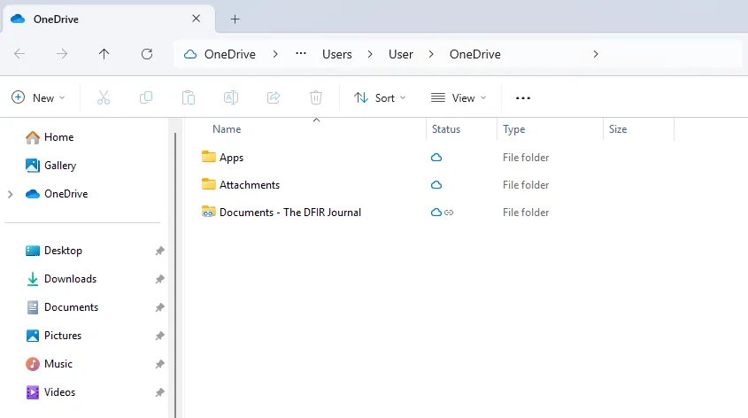Open Gallery in the sidebar
Image resolution: width=748 pixels, height=418 pixels.
50,166
